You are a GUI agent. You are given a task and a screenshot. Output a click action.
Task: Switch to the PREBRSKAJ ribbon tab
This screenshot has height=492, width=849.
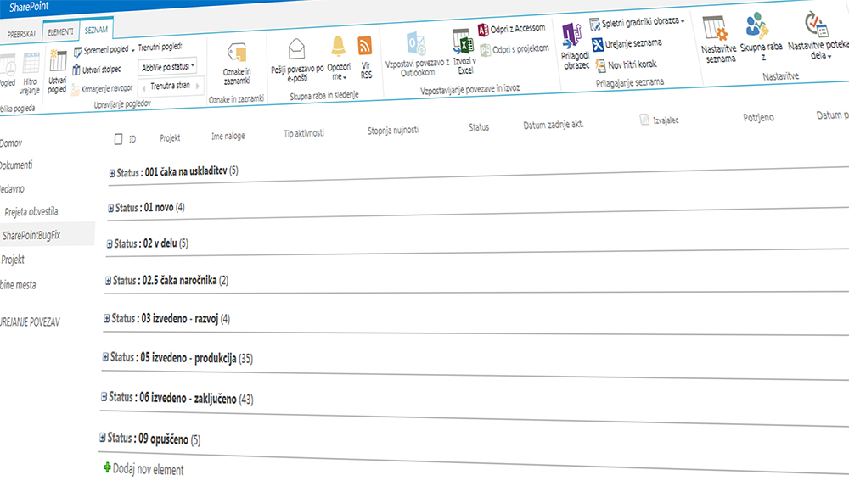pyautogui.click(x=20, y=32)
